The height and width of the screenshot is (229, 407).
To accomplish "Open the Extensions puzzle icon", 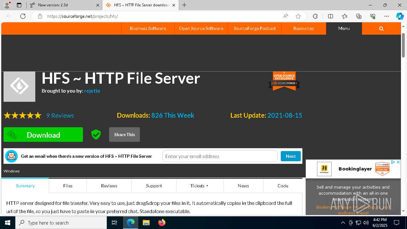I will (x=315, y=16).
